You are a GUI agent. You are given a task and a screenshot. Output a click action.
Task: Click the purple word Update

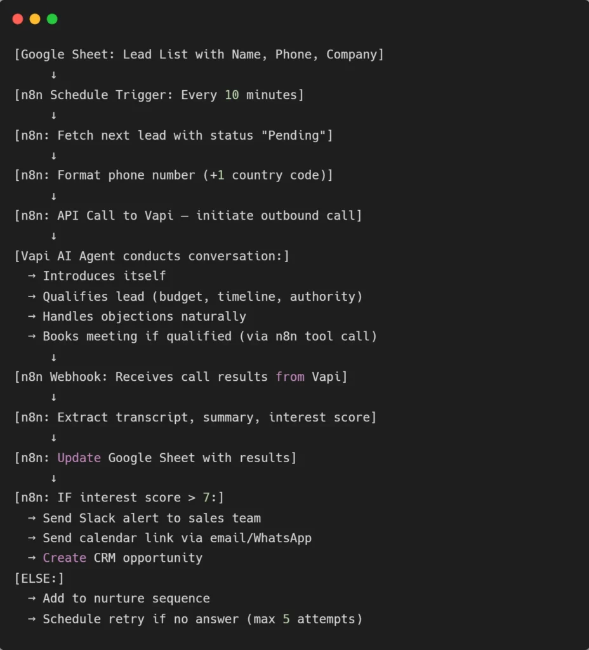coord(79,458)
